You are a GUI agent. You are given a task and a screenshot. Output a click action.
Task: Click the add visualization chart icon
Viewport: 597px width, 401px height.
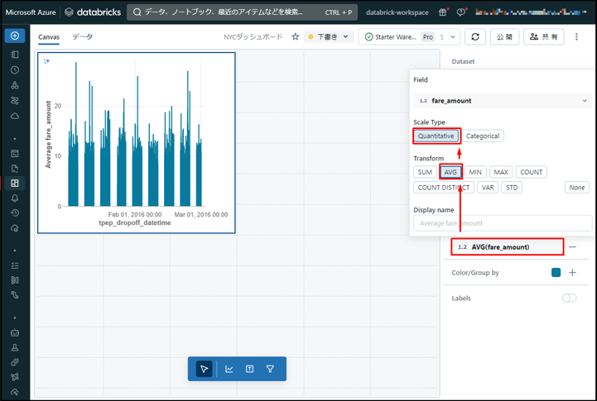tap(229, 369)
